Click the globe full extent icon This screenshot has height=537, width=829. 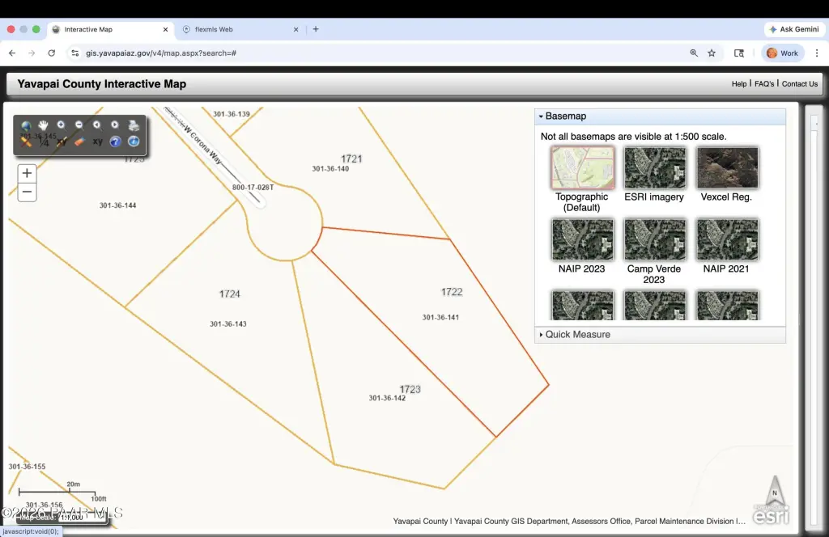click(26, 125)
